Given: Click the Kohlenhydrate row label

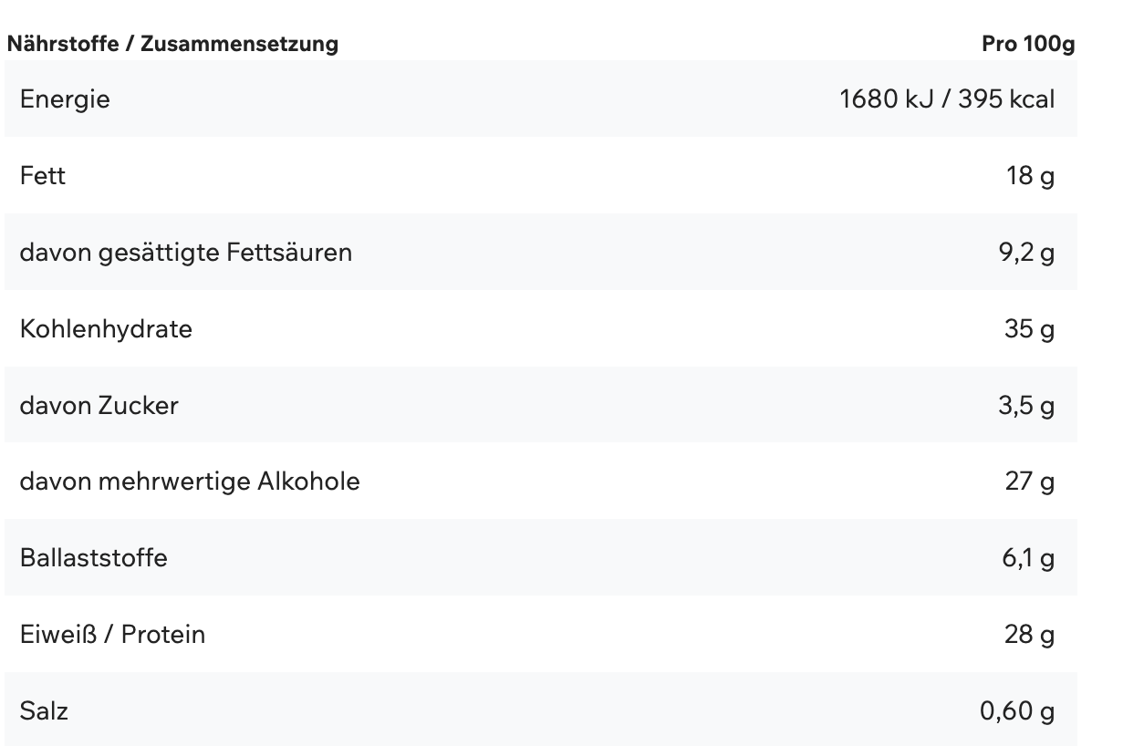Looking at the screenshot, I should 106,328.
